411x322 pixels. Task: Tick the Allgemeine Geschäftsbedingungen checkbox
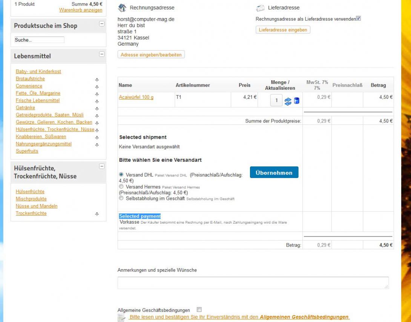pos(199,310)
